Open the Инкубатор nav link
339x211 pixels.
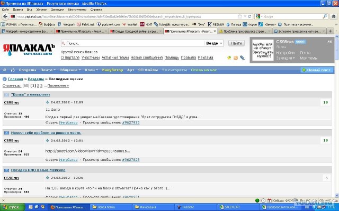[x=112, y=70]
